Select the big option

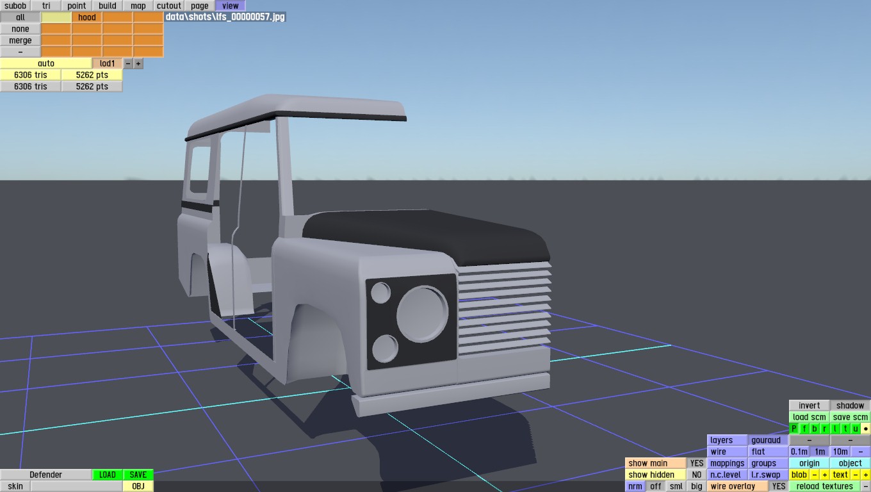click(x=697, y=486)
